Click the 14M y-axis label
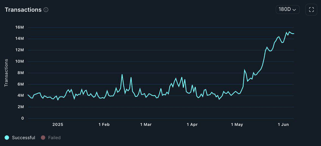 (x=19, y=39)
